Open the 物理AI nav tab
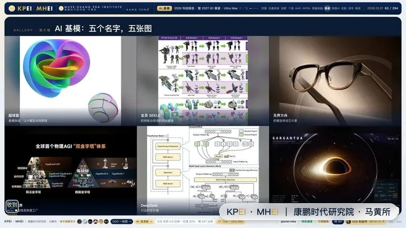 click(x=335, y=8)
